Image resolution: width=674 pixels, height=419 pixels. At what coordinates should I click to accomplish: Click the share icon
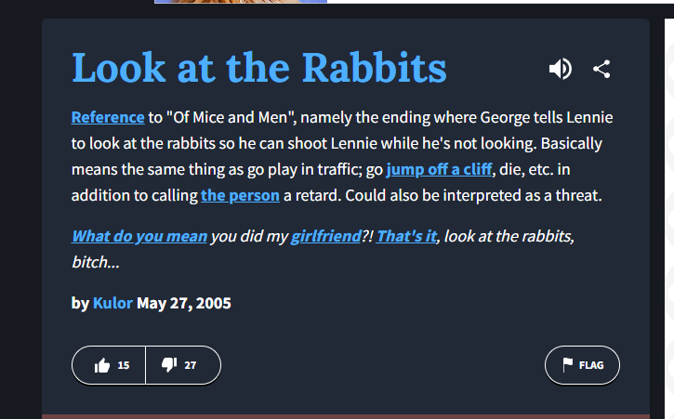click(x=601, y=68)
